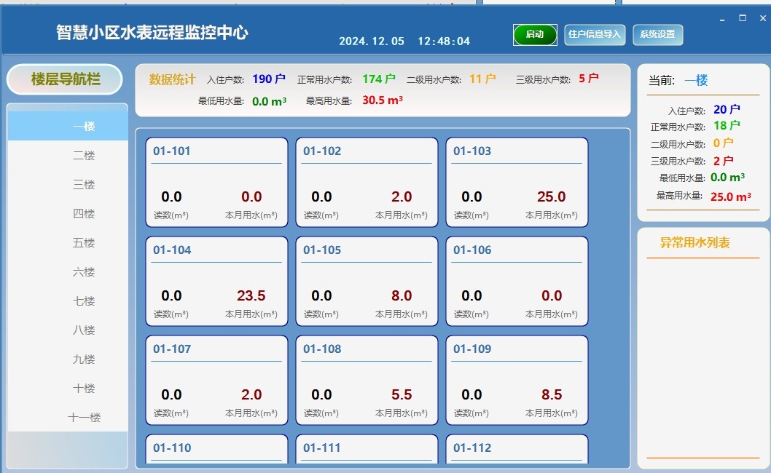Click the date 2024.12.05 display
The image size is (771, 473).
372,41
